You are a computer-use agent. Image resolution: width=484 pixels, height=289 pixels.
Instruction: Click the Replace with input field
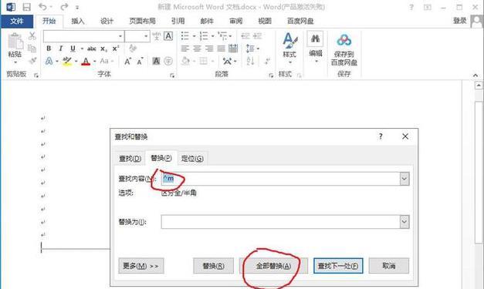tap(280, 222)
